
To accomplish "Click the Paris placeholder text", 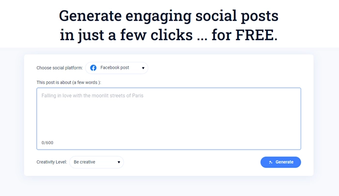I will [92, 96].
